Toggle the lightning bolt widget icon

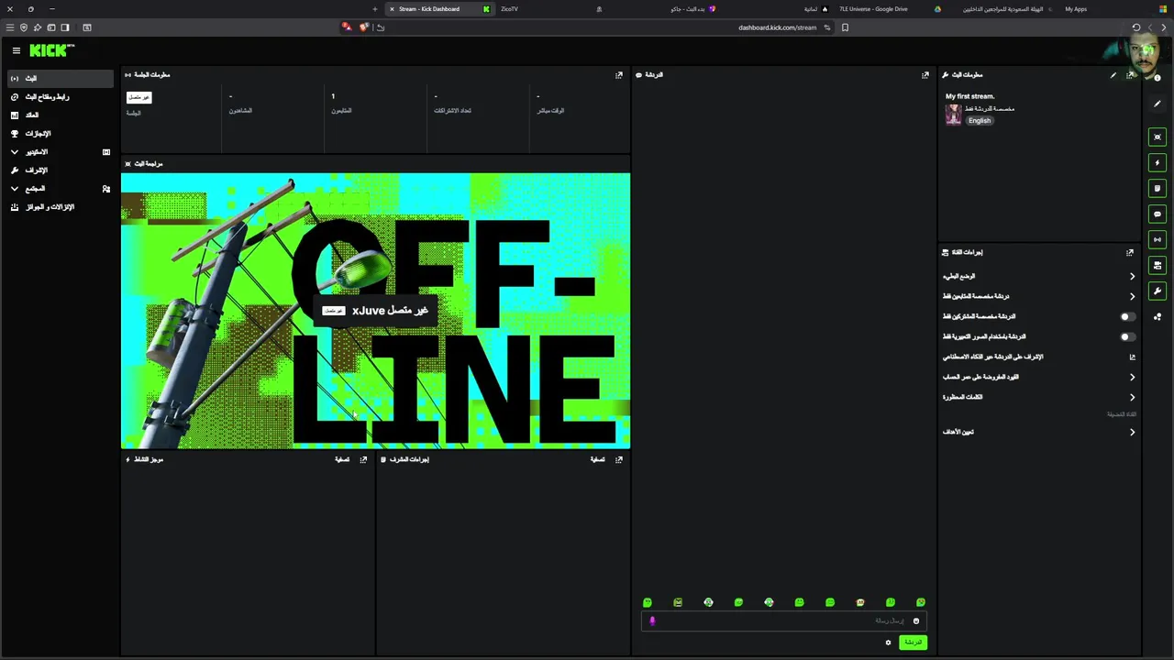(1157, 162)
